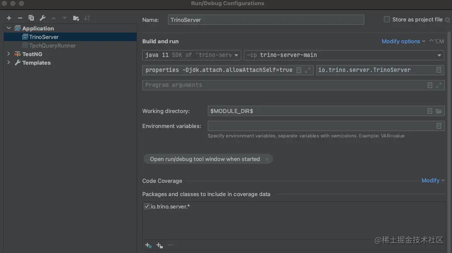Select the TpchQueryRunner configuration
Screen dimensions: 452x253
click(52, 45)
